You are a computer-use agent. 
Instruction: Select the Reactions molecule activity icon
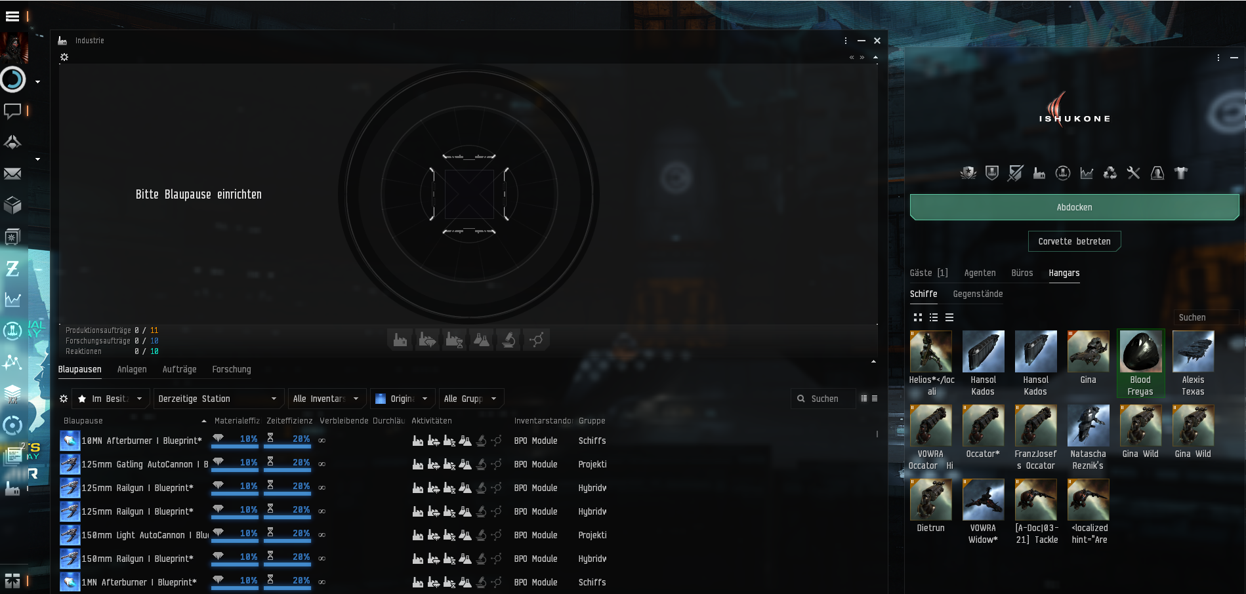click(x=536, y=340)
